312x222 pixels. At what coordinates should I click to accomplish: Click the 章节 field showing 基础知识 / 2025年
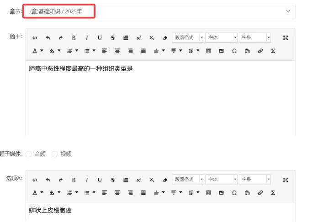pos(160,11)
